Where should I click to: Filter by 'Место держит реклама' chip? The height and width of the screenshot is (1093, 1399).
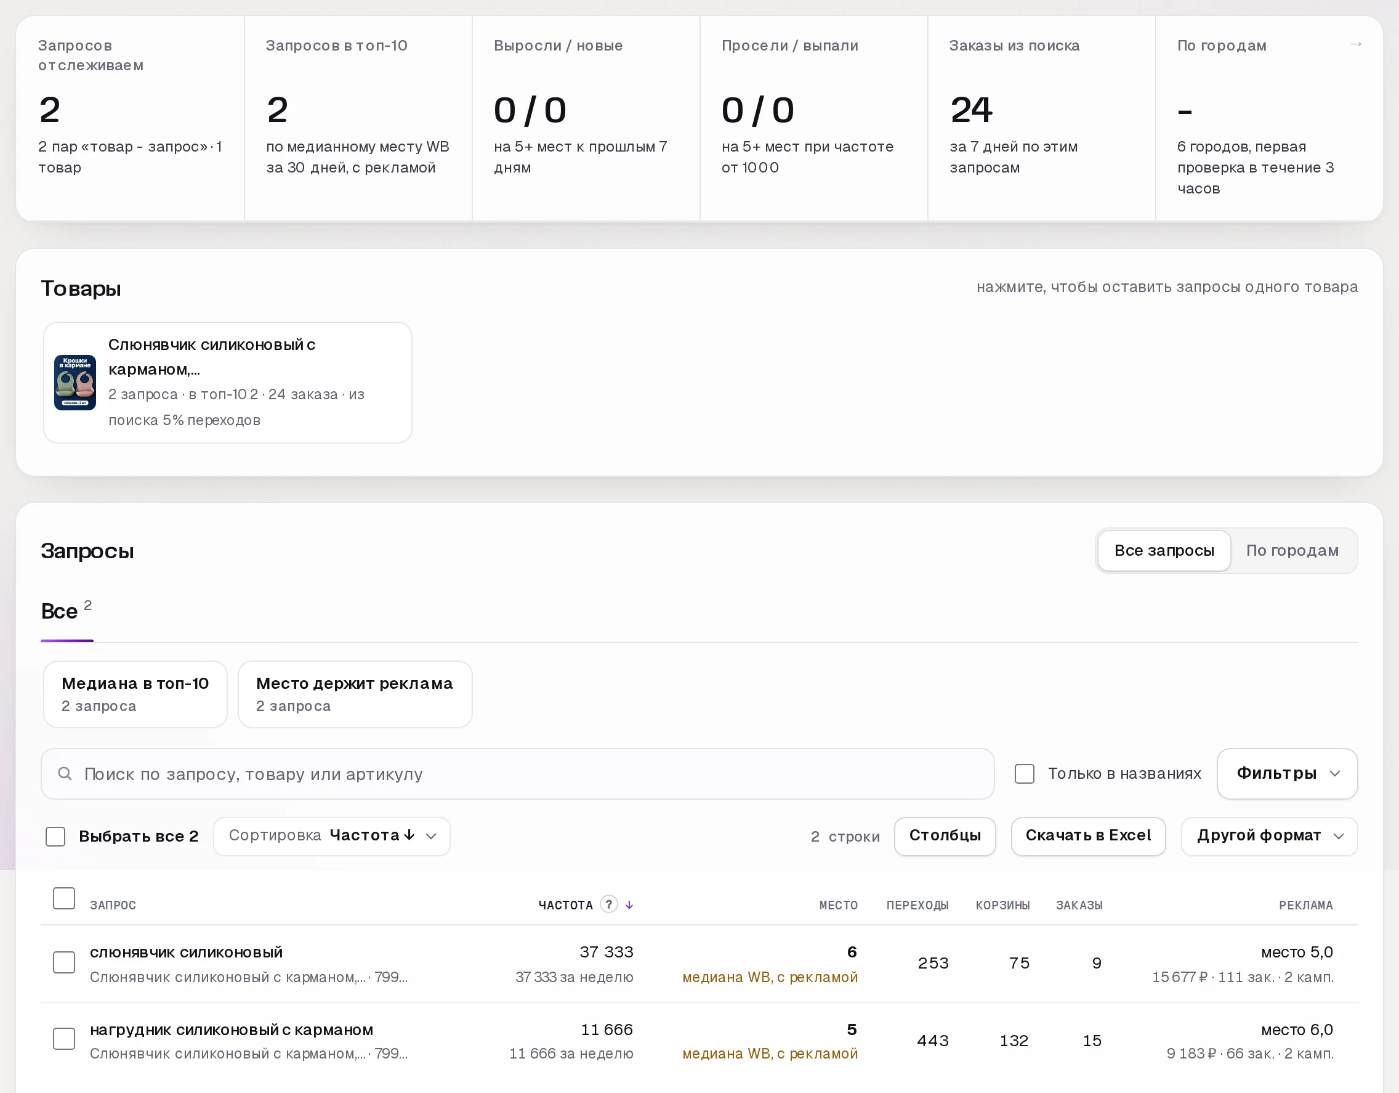click(x=355, y=694)
